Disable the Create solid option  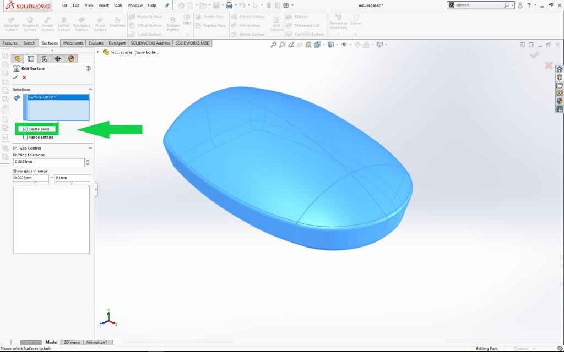(25, 129)
